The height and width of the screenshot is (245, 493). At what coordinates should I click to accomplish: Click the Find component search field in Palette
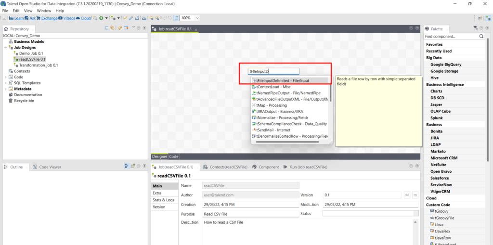(451, 37)
